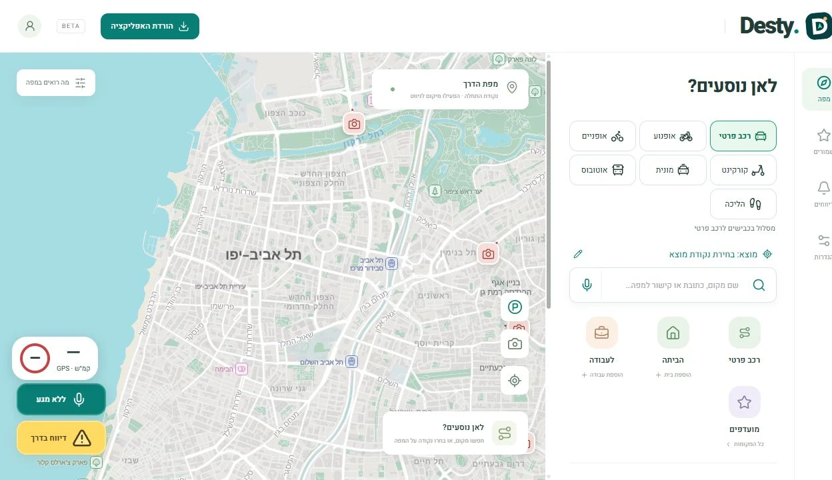The width and height of the screenshot is (832, 480).
Task: Click the הורדת האפליקציה download button
Action: pyautogui.click(x=150, y=26)
